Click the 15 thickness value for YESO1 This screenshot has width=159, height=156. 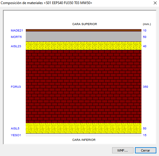[145, 135]
